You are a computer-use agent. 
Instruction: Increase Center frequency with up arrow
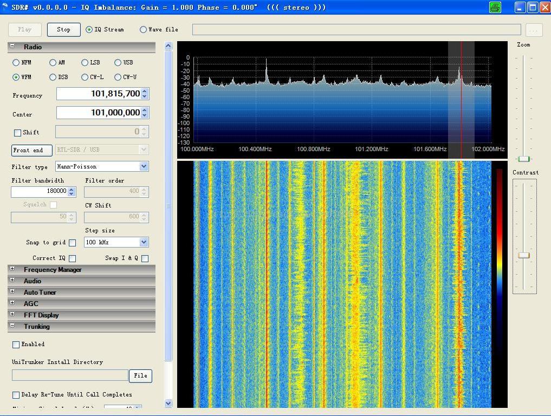(x=145, y=110)
